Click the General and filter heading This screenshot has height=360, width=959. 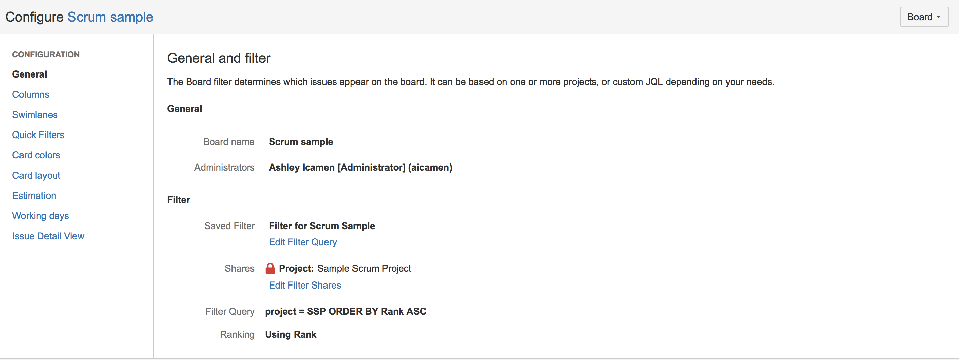(219, 58)
